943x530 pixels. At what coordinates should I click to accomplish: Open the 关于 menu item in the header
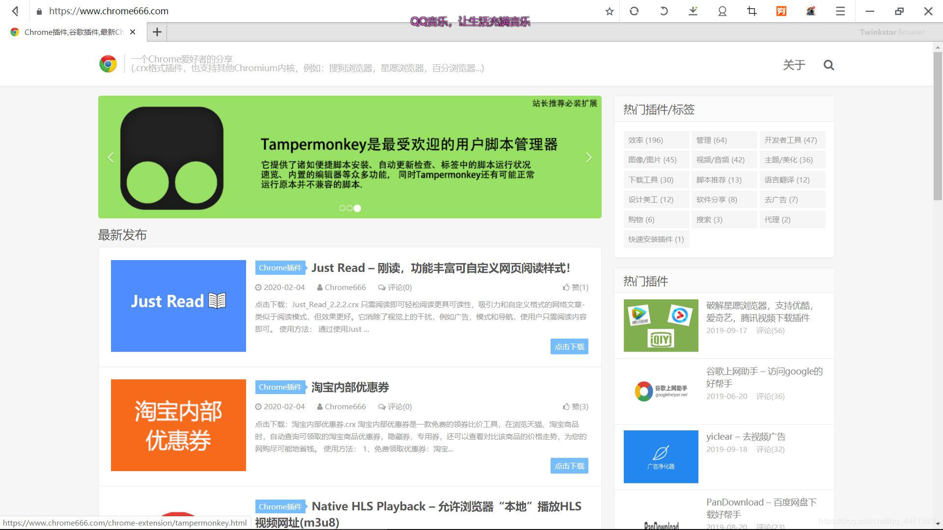[x=794, y=65]
